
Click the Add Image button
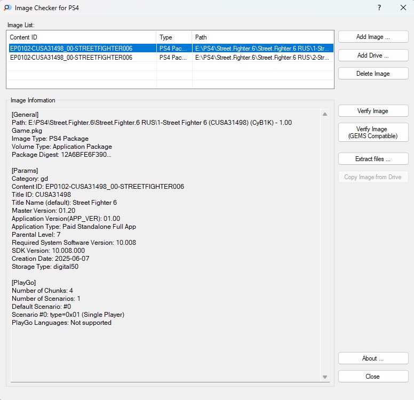pyautogui.click(x=373, y=37)
